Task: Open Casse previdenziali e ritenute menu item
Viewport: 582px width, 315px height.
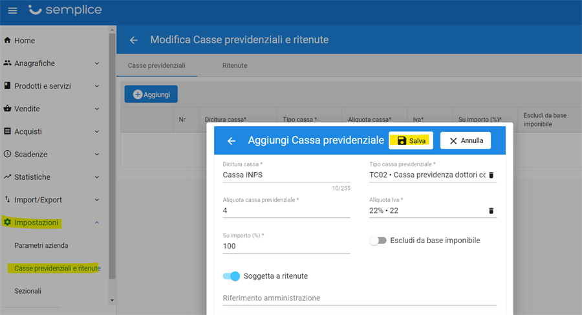Action: coord(57,268)
